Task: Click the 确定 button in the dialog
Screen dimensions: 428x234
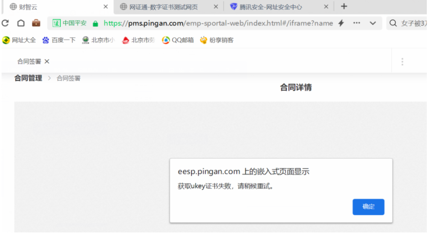Action: click(368, 207)
